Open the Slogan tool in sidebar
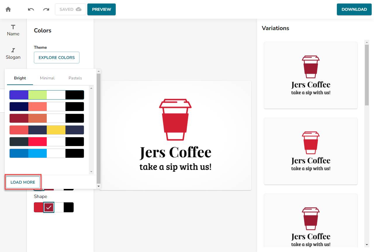Image resolution: width=374 pixels, height=252 pixels. pyautogui.click(x=13, y=54)
